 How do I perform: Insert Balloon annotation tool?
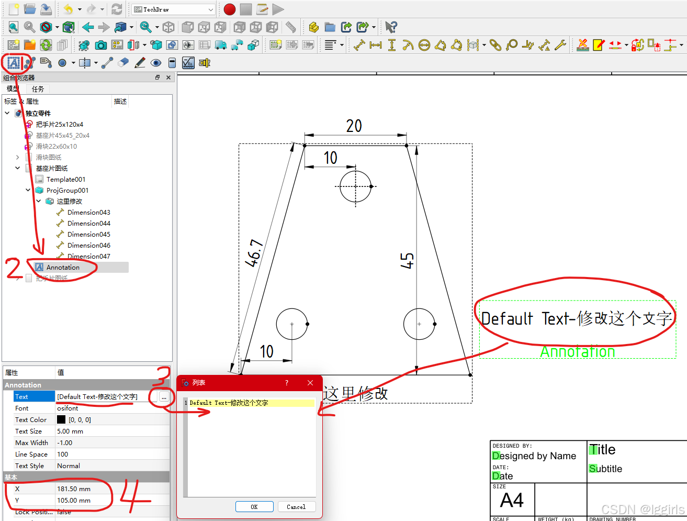pos(512,45)
